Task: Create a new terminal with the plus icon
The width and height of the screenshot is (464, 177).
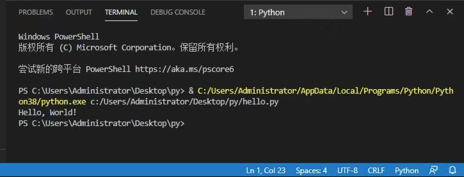Action: 368,12
